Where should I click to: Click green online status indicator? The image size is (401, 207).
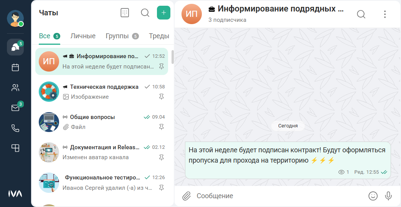21,24
